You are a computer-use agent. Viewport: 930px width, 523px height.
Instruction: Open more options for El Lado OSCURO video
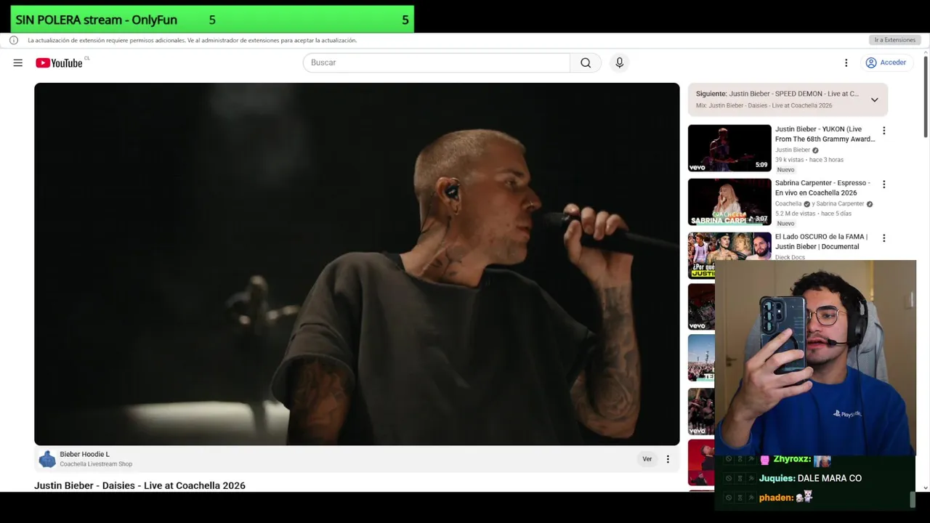(x=883, y=238)
